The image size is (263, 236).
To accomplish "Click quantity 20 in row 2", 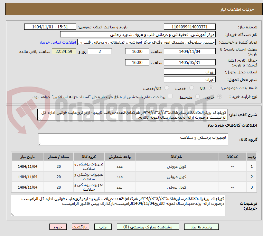I will (x=58, y=177).
